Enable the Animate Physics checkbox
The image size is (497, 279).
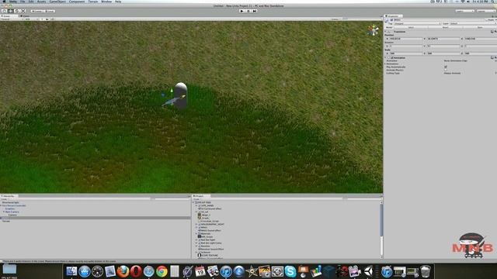pyautogui.click(x=446, y=70)
